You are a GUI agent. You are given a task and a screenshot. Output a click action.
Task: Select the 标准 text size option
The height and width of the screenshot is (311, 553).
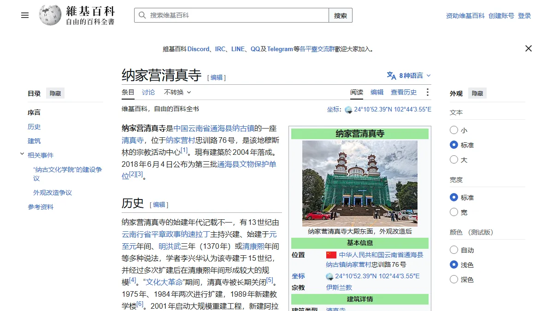coord(454,145)
